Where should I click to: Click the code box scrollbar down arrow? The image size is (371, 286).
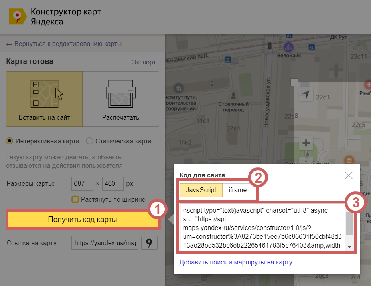pos(350,247)
